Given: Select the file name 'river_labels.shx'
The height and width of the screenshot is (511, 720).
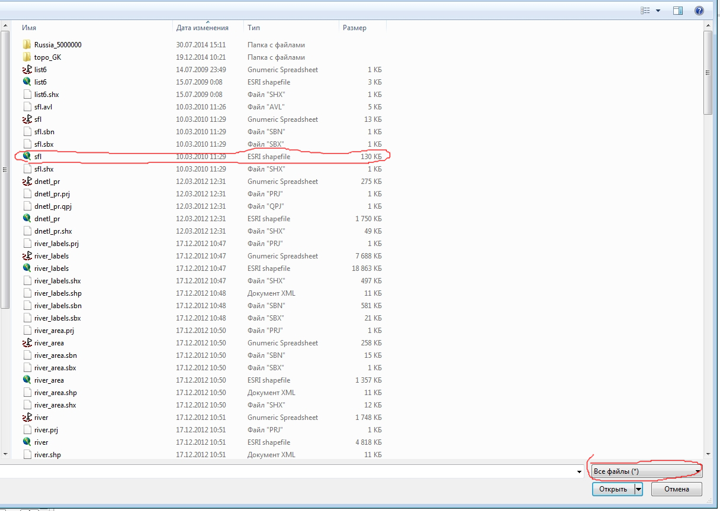Looking at the screenshot, I should (57, 281).
